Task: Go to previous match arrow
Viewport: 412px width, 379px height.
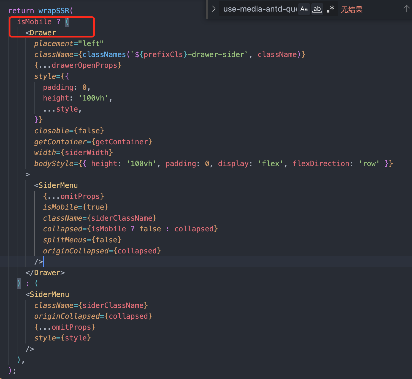Action: (406, 9)
